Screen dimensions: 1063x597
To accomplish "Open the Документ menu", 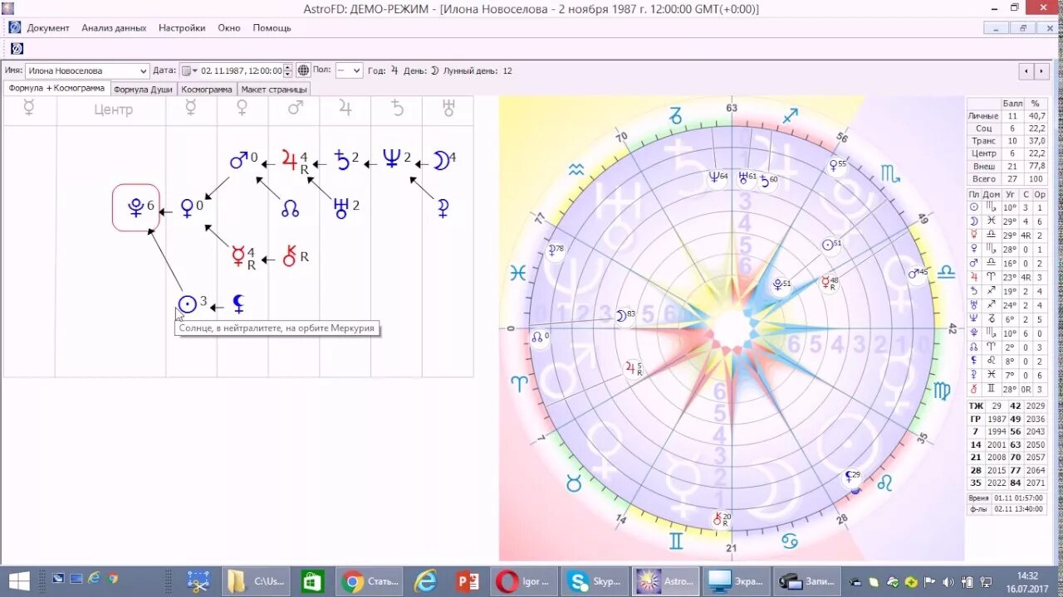I will click(48, 27).
